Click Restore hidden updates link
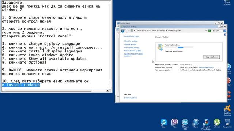This screenshot has width=234, height=131. coord(133,51)
